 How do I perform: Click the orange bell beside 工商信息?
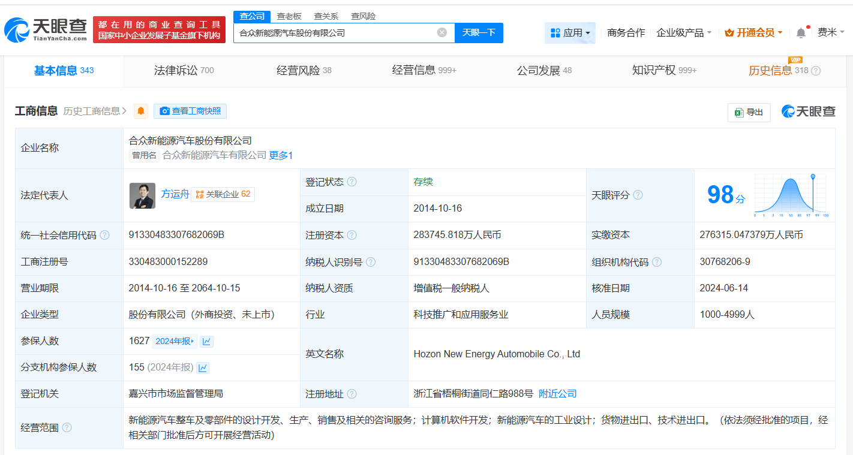point(140,111)
